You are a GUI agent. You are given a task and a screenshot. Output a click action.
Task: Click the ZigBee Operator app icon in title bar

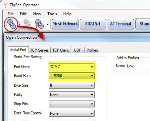point(5,5)
